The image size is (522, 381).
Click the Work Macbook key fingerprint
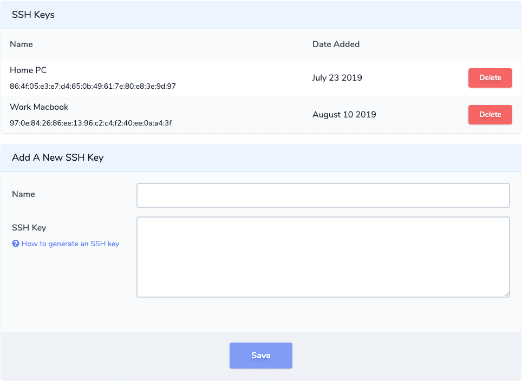pyautogui.click(x=91, y=123)
